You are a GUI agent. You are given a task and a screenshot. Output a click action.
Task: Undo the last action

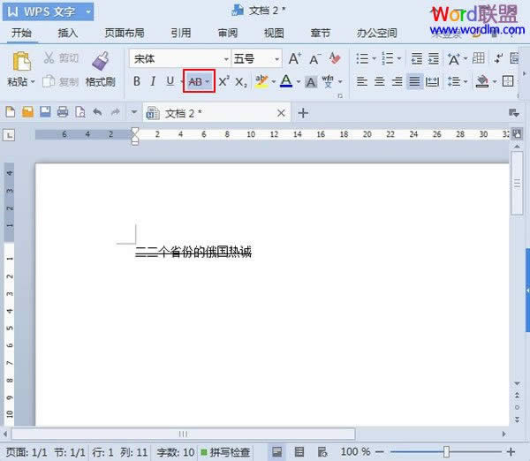97,112
